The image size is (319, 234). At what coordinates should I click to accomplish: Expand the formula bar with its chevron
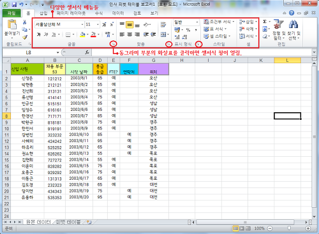coord(314,52)
